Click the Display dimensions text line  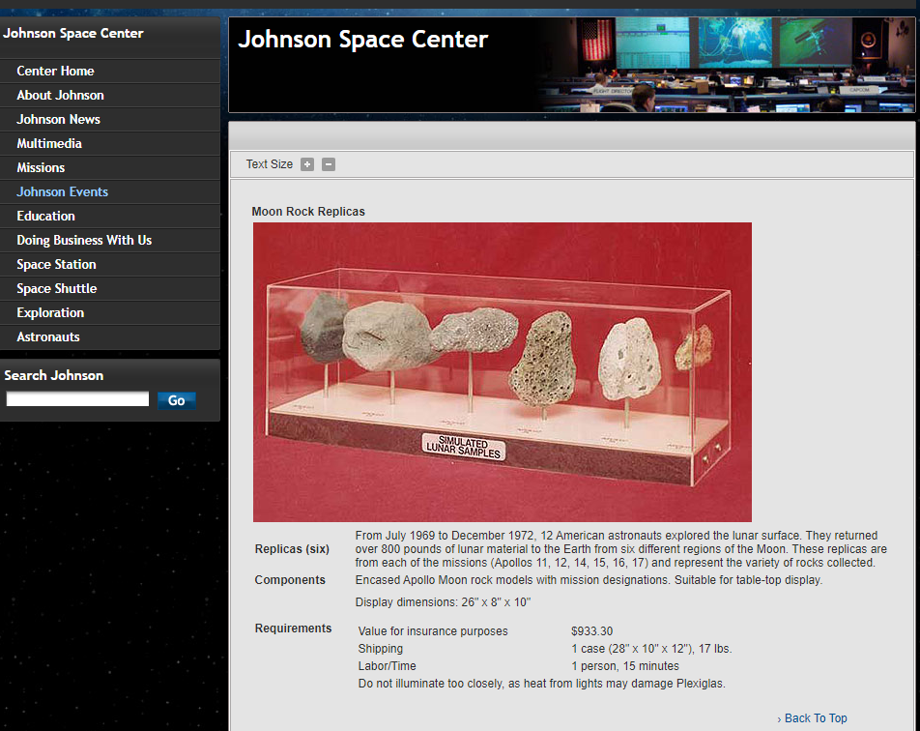click(x=443, y=602)
